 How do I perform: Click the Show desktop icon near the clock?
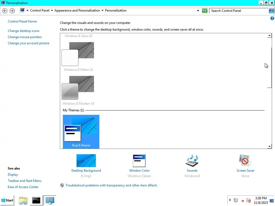click(x=272, y=201)
